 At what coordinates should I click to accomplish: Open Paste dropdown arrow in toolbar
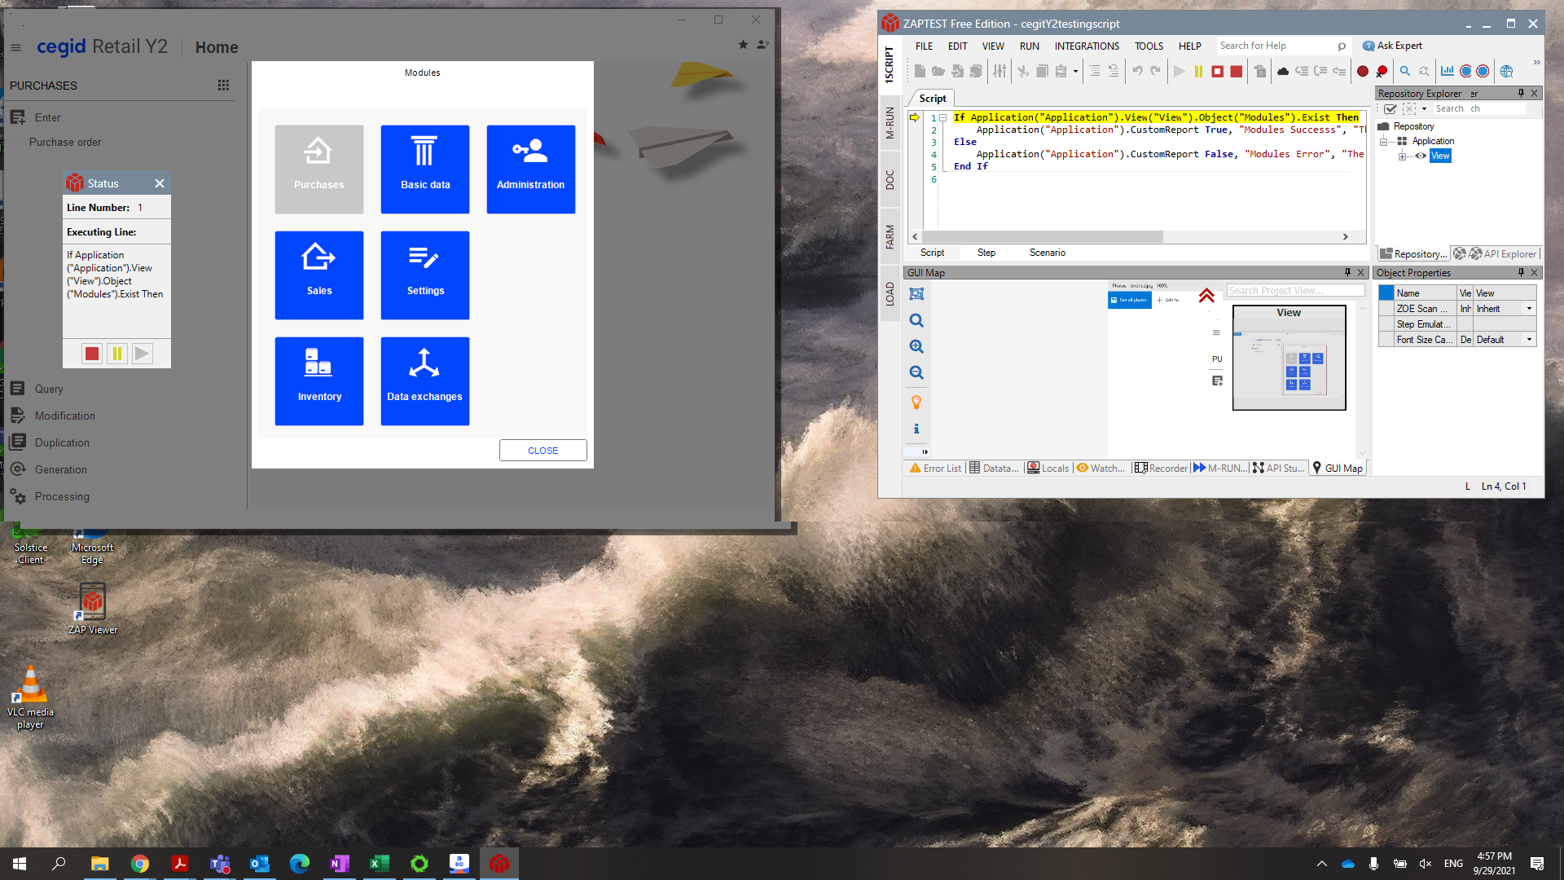(1075, 72)
